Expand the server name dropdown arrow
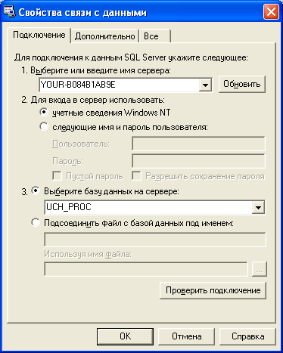The height and width of the screenshot is (353, 283). [x=205, y=85]
